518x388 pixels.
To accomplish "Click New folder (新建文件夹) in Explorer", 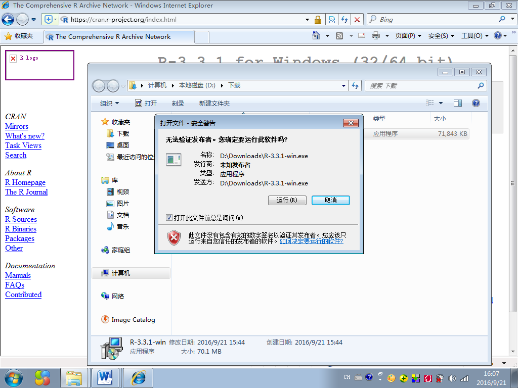I will tap(214, 104).
